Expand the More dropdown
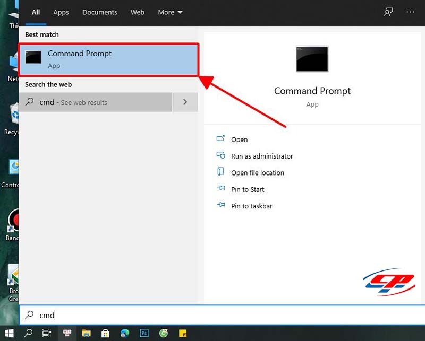Image resolution: width=425 pixels, height=341 pixels. click(x=170, y=12)
